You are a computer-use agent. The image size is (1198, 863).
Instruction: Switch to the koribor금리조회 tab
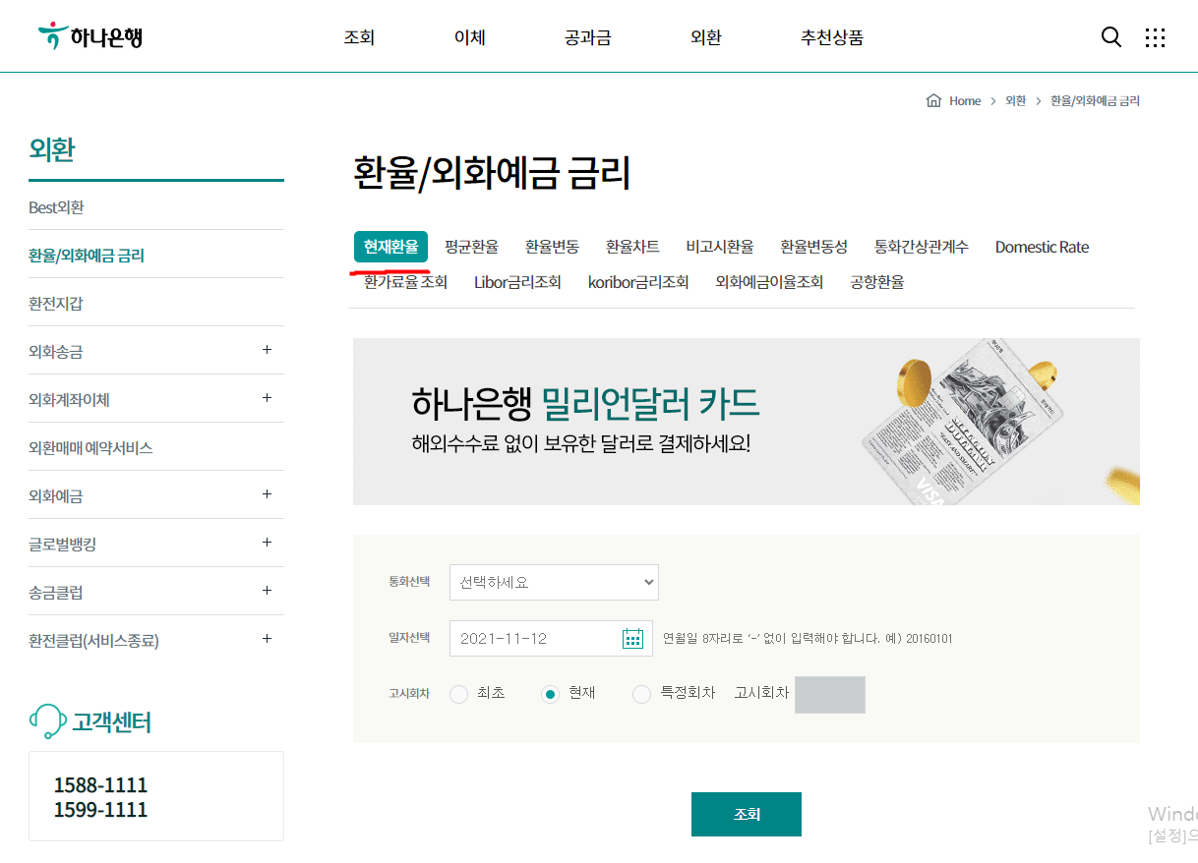click(x=638, y=282)
